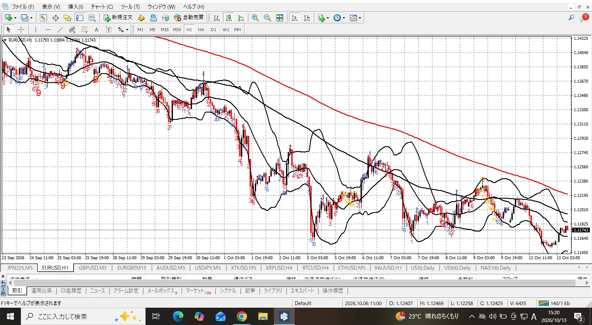Screen dimensions: 592x325
Task: Open the chart templates dropdown
Action: pos(360,18)
